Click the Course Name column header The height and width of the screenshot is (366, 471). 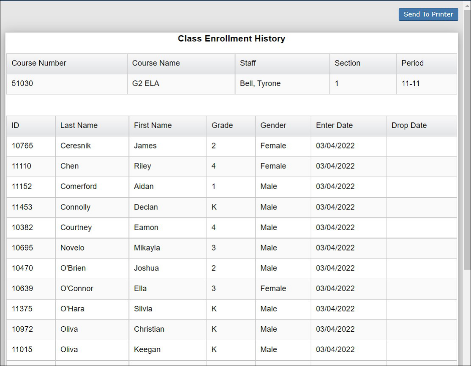pos(181,63)
